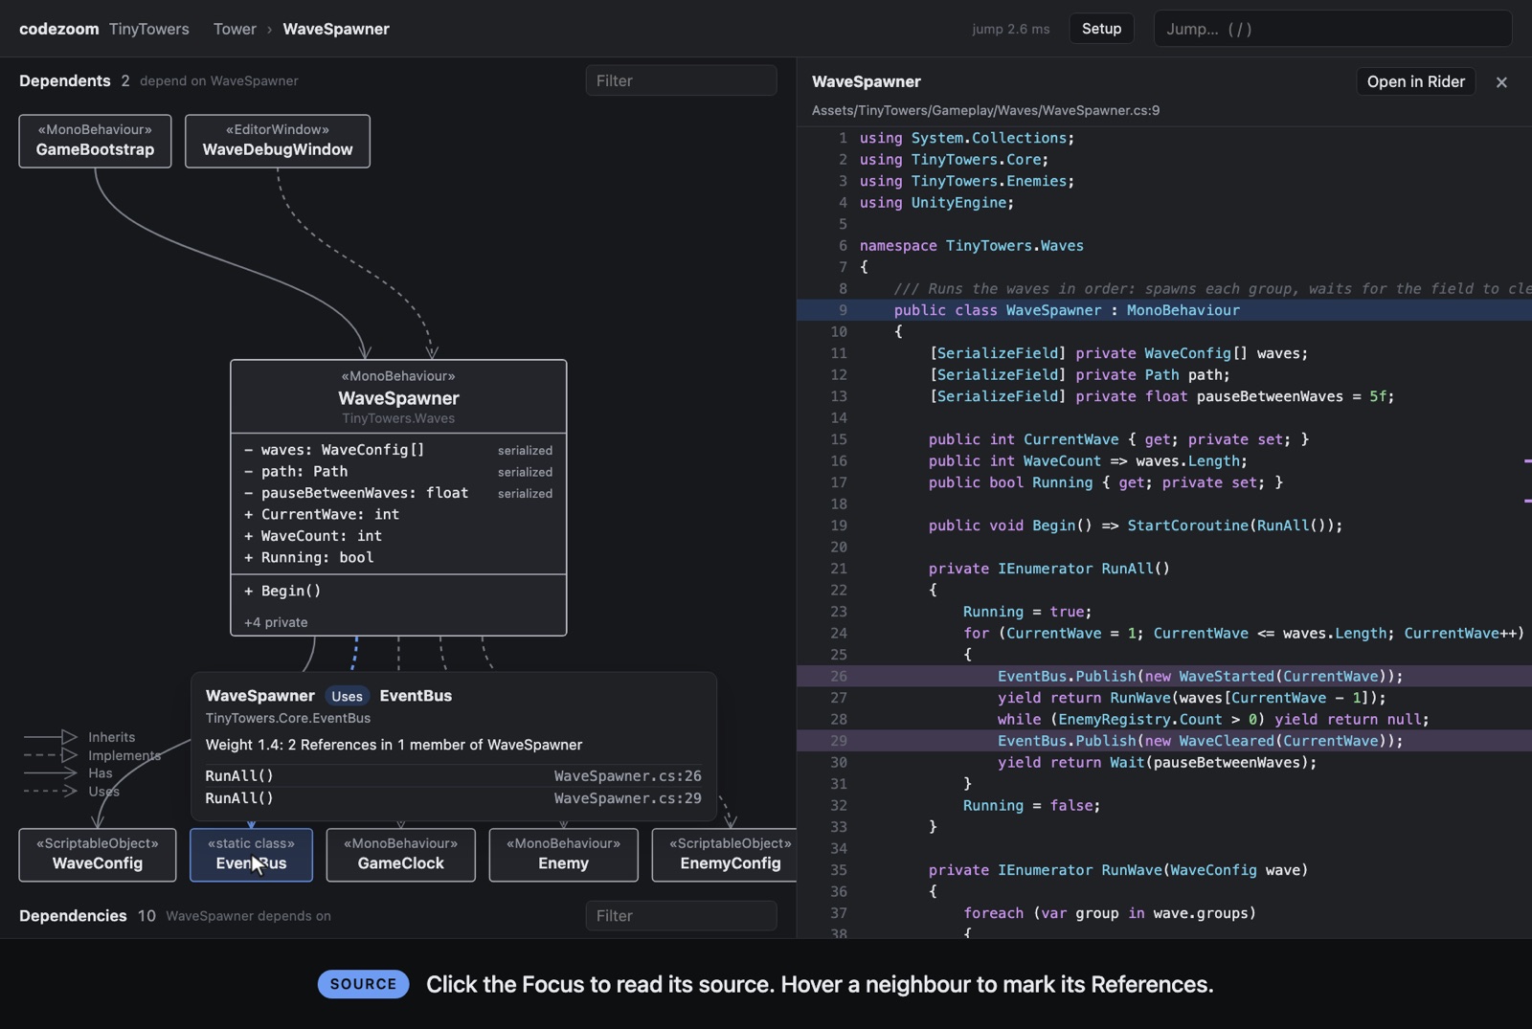Click source line 9 declaring class WaveSpawner
The image size is (1532, 1029).
(x=1164, y=310)
